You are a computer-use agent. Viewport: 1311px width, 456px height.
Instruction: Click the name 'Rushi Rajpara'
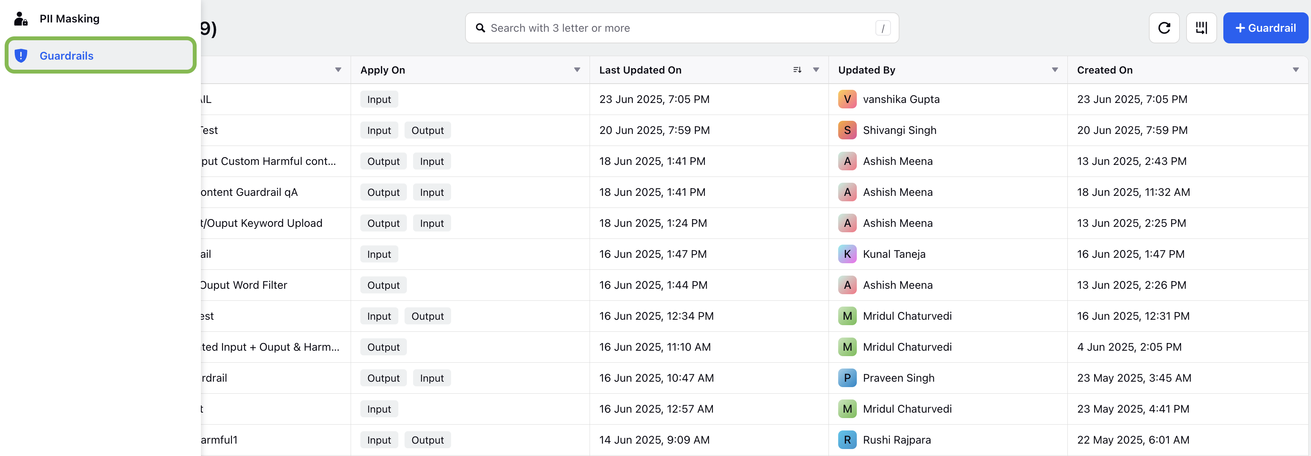tap(897, 440)
